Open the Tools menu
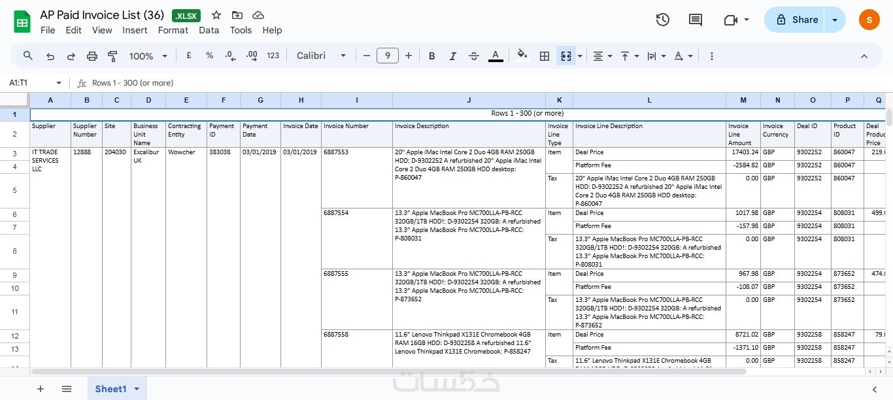Image resolution: width=893 pixels, height=400 pixels. click(241, 30)
